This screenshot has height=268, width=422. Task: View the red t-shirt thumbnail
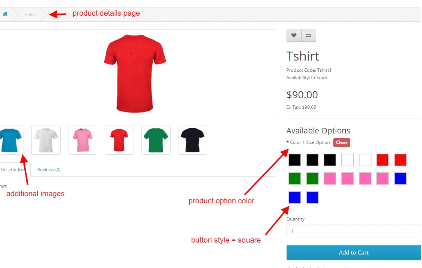[x=119, y=140]
